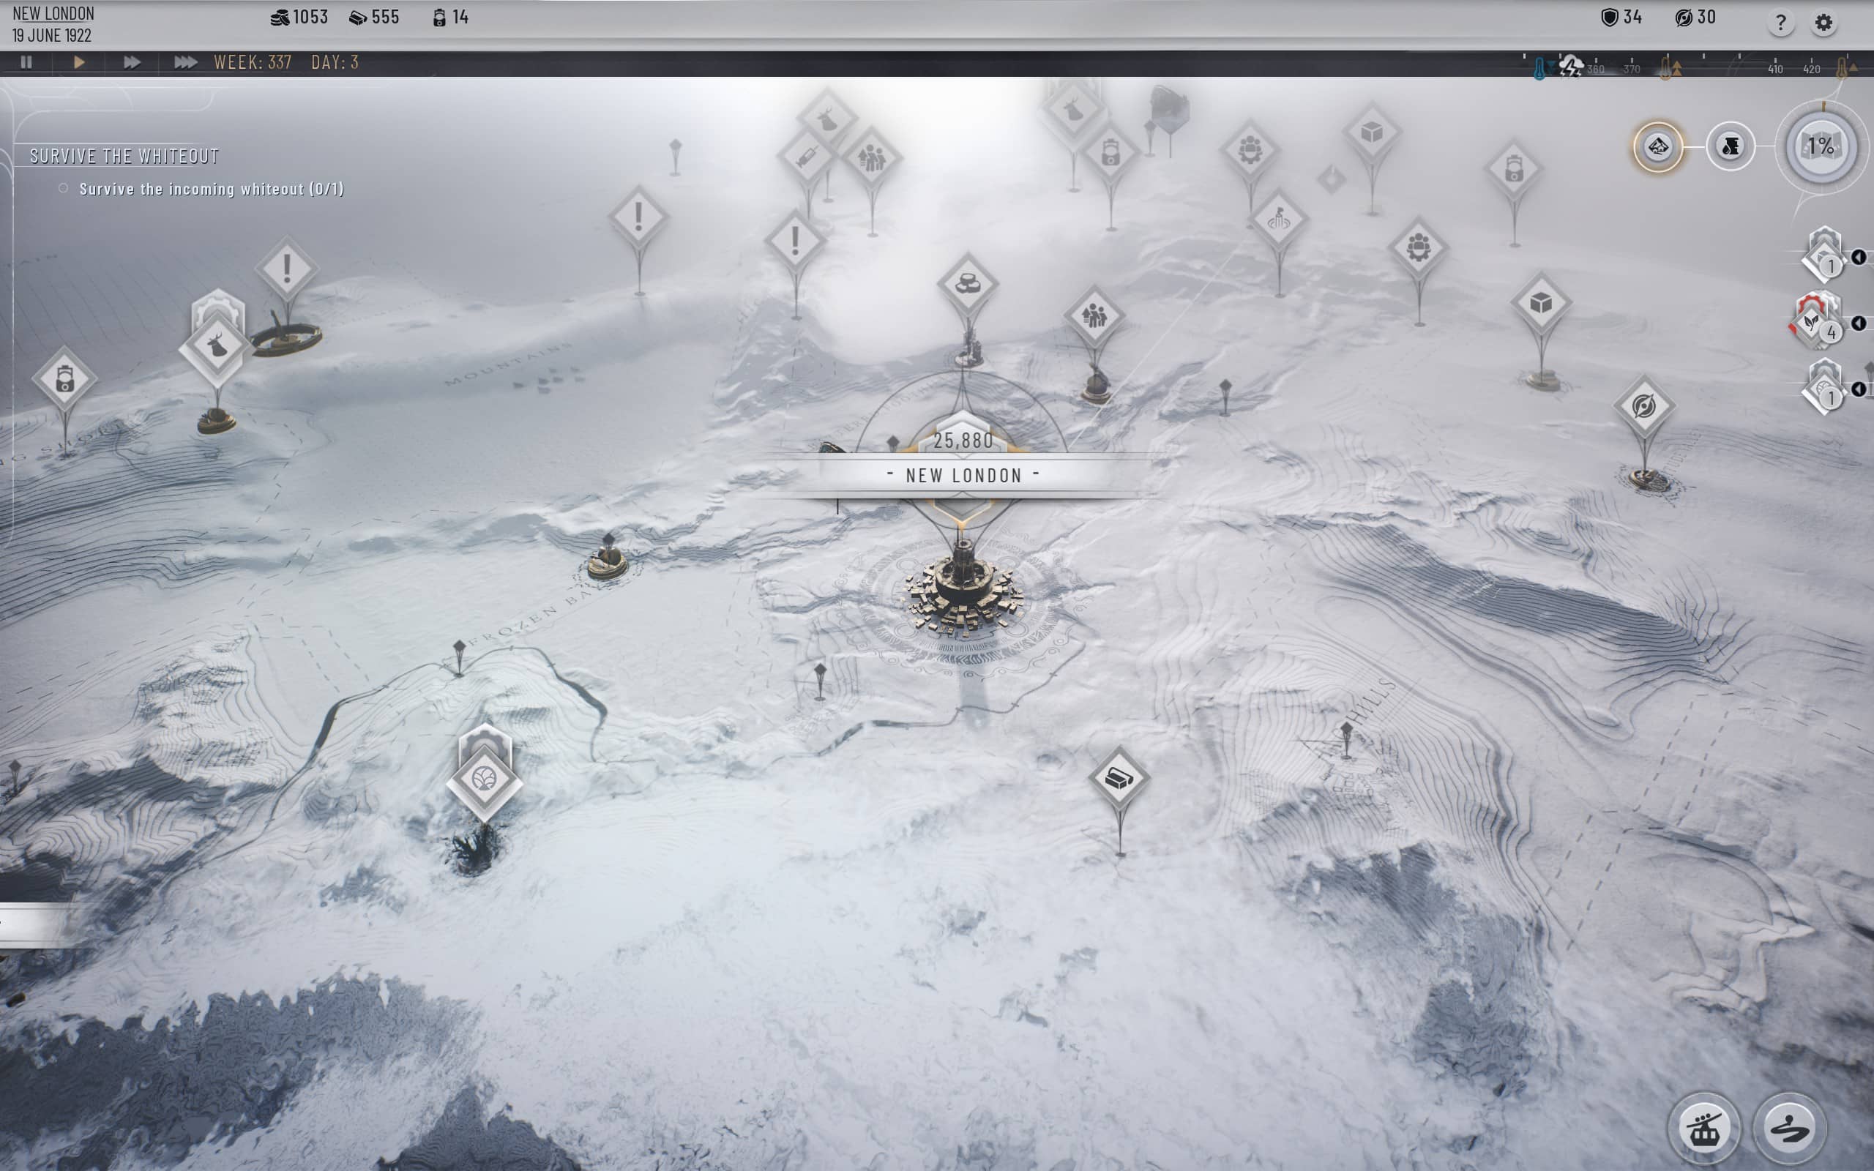
Task: Select the tree marker in the southwest
Action: pyautogui.click(x=484, y=779)
